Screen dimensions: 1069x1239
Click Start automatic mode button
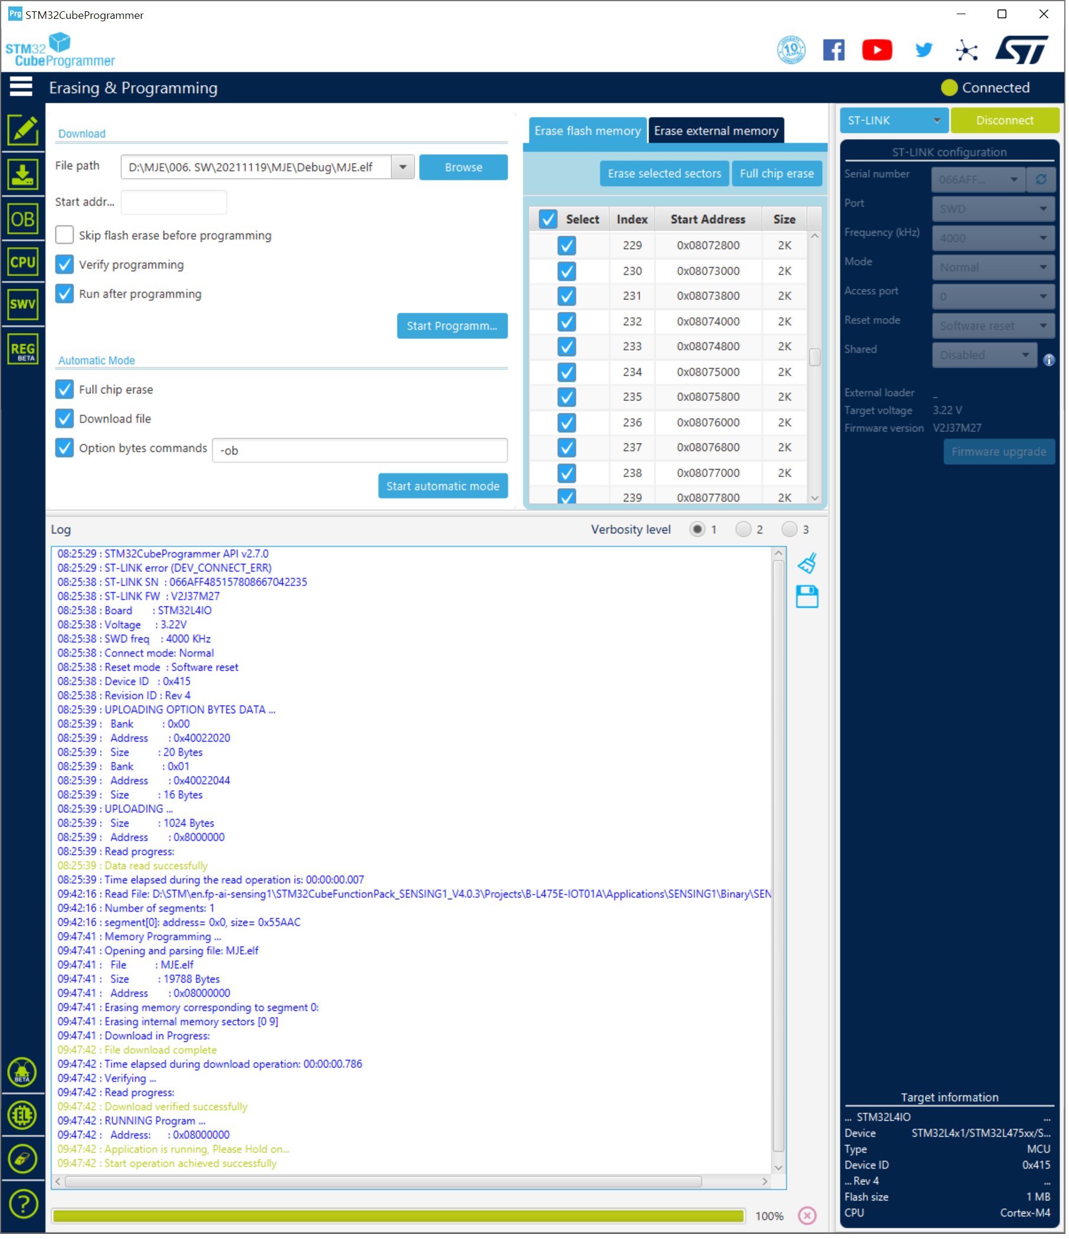[444, 488]
